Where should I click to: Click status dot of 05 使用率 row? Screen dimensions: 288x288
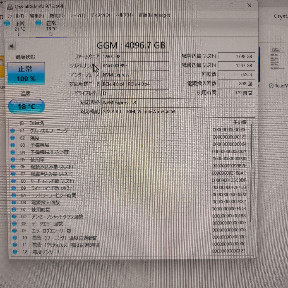(x=13, y=159)
